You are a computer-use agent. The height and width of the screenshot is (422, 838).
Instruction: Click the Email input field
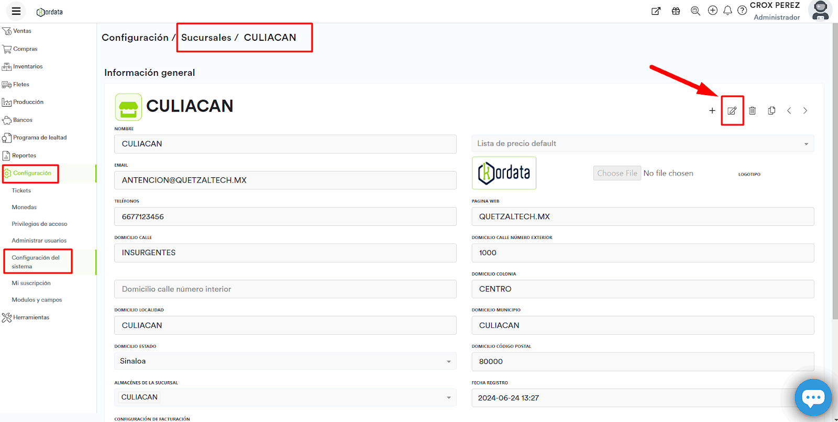pyautogui.click(x=285, y=180)
